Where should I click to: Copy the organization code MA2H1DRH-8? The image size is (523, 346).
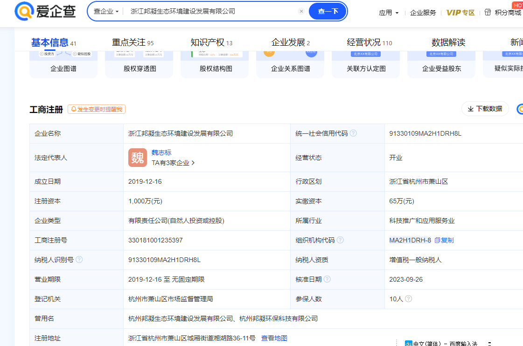444,240
